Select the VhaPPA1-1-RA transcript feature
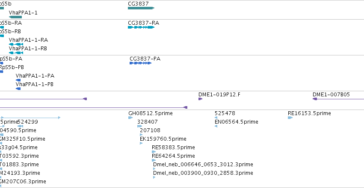The height and width of the screenshot is (188, 364). coord(16,44)
